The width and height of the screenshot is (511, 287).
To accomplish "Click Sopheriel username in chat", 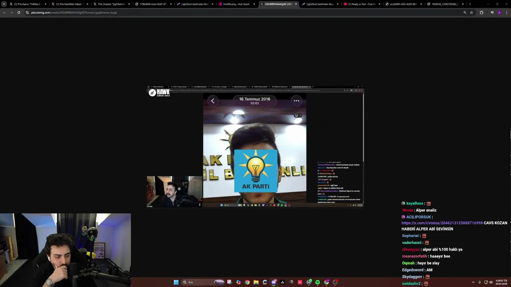I will pos(410,236).
